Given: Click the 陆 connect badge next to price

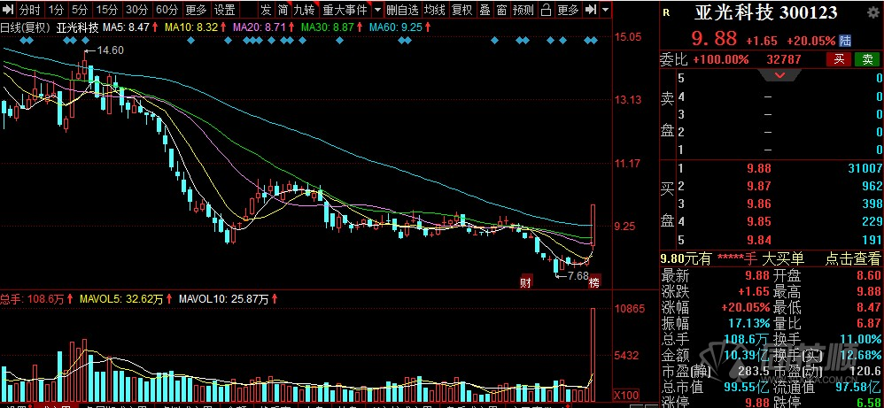Looking at the screenshot, I should coord(846,41).
